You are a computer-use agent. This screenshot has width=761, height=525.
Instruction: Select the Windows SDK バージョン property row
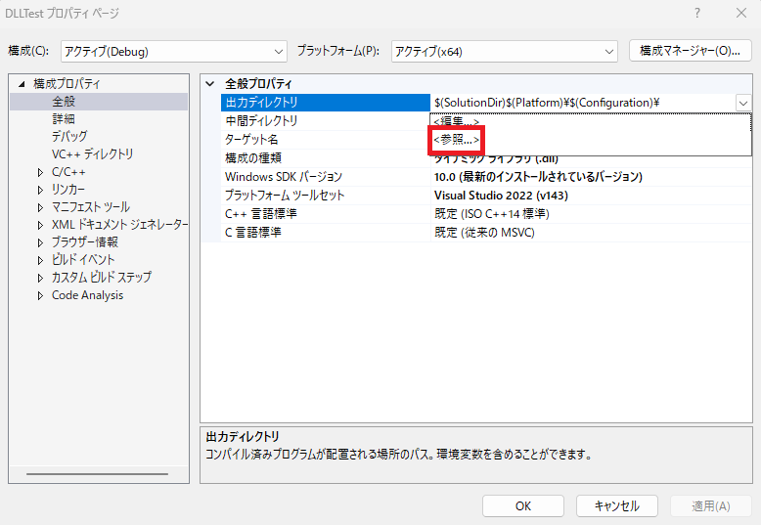pyautogui.click(x=284, y=177)
